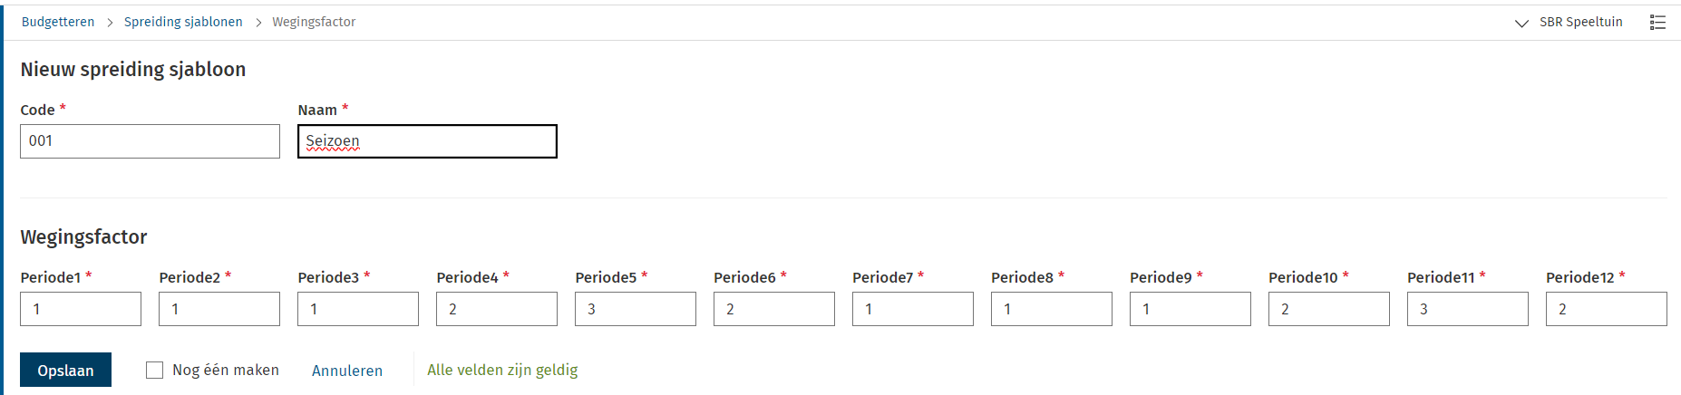Focus the Periode8 input field
Viewport: 1681px width, 395px height.
click(1052, 309)
